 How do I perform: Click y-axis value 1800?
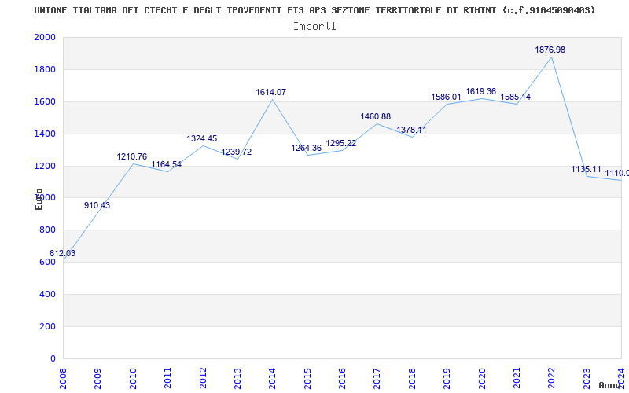[45, 69]
